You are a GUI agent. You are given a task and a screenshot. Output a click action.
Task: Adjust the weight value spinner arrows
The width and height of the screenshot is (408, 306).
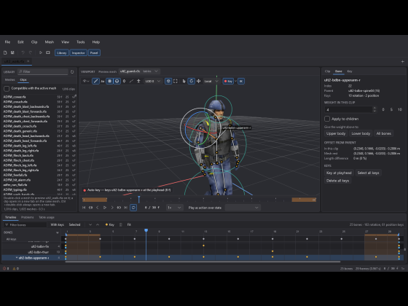374,109
